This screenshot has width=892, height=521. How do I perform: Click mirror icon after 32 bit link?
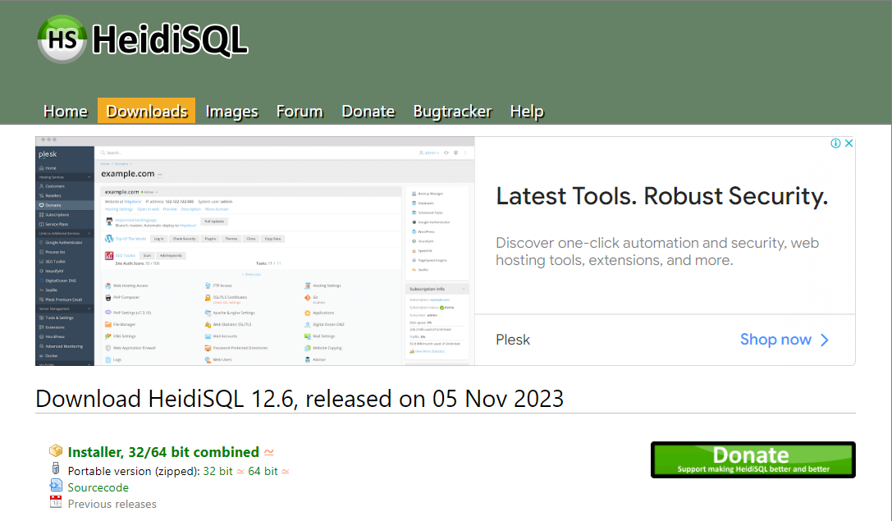[x=240, y=472]
